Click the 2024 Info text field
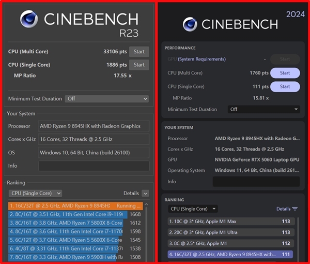Image resolution: width=310 pixels, height=264 pixels. pyautogui.click(x=256, y=182)
